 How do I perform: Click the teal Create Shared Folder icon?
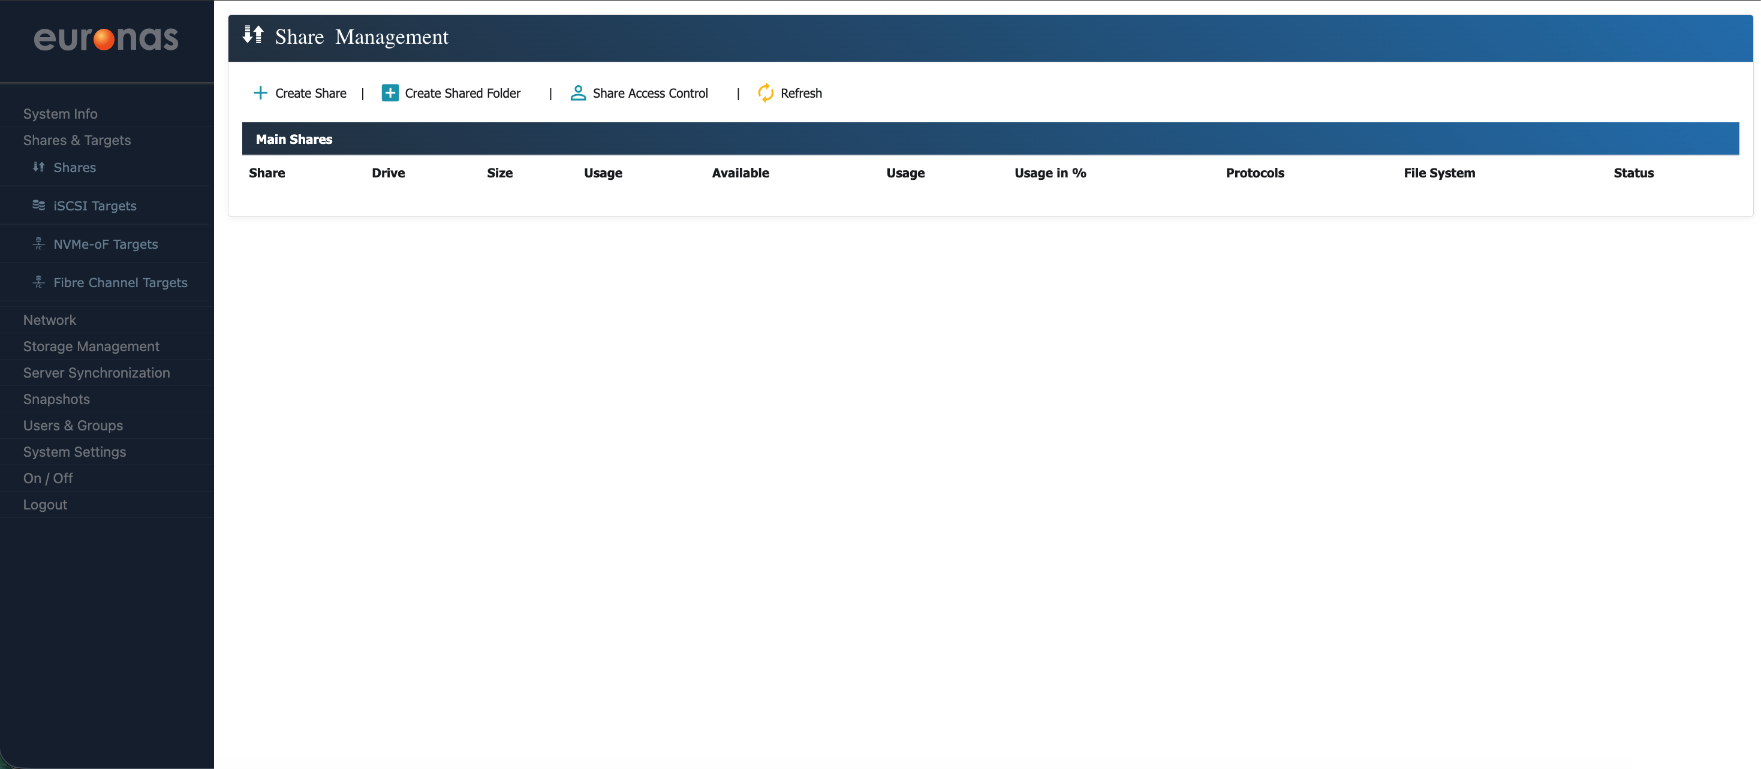390,93
